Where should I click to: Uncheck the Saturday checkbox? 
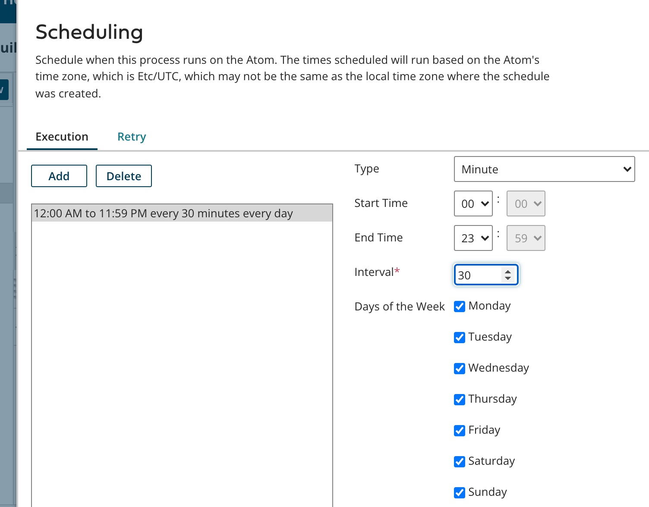pyautogui.click(x=460, y=461)
